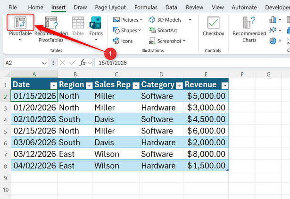Open the Revenue column filter dropdown
This screenshot has width=290, height=199.
(225, 85)
